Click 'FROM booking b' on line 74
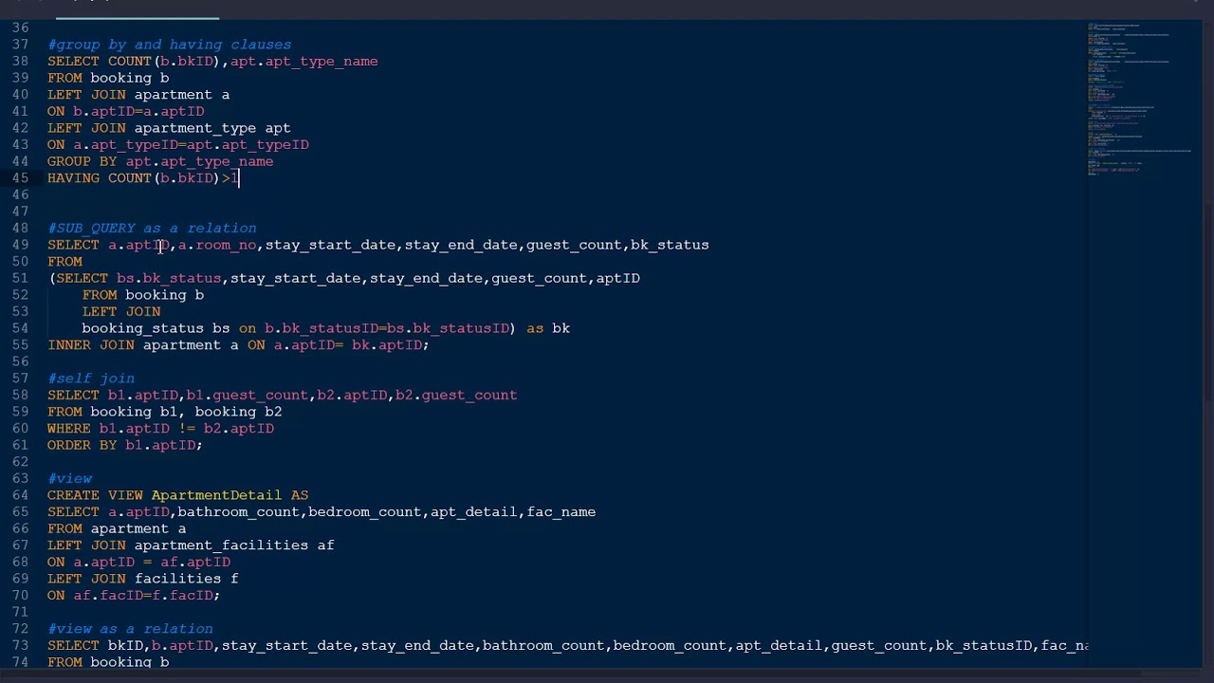This screenshot has width=1214, height=683. pyautogui.click(x=108, y=662)
